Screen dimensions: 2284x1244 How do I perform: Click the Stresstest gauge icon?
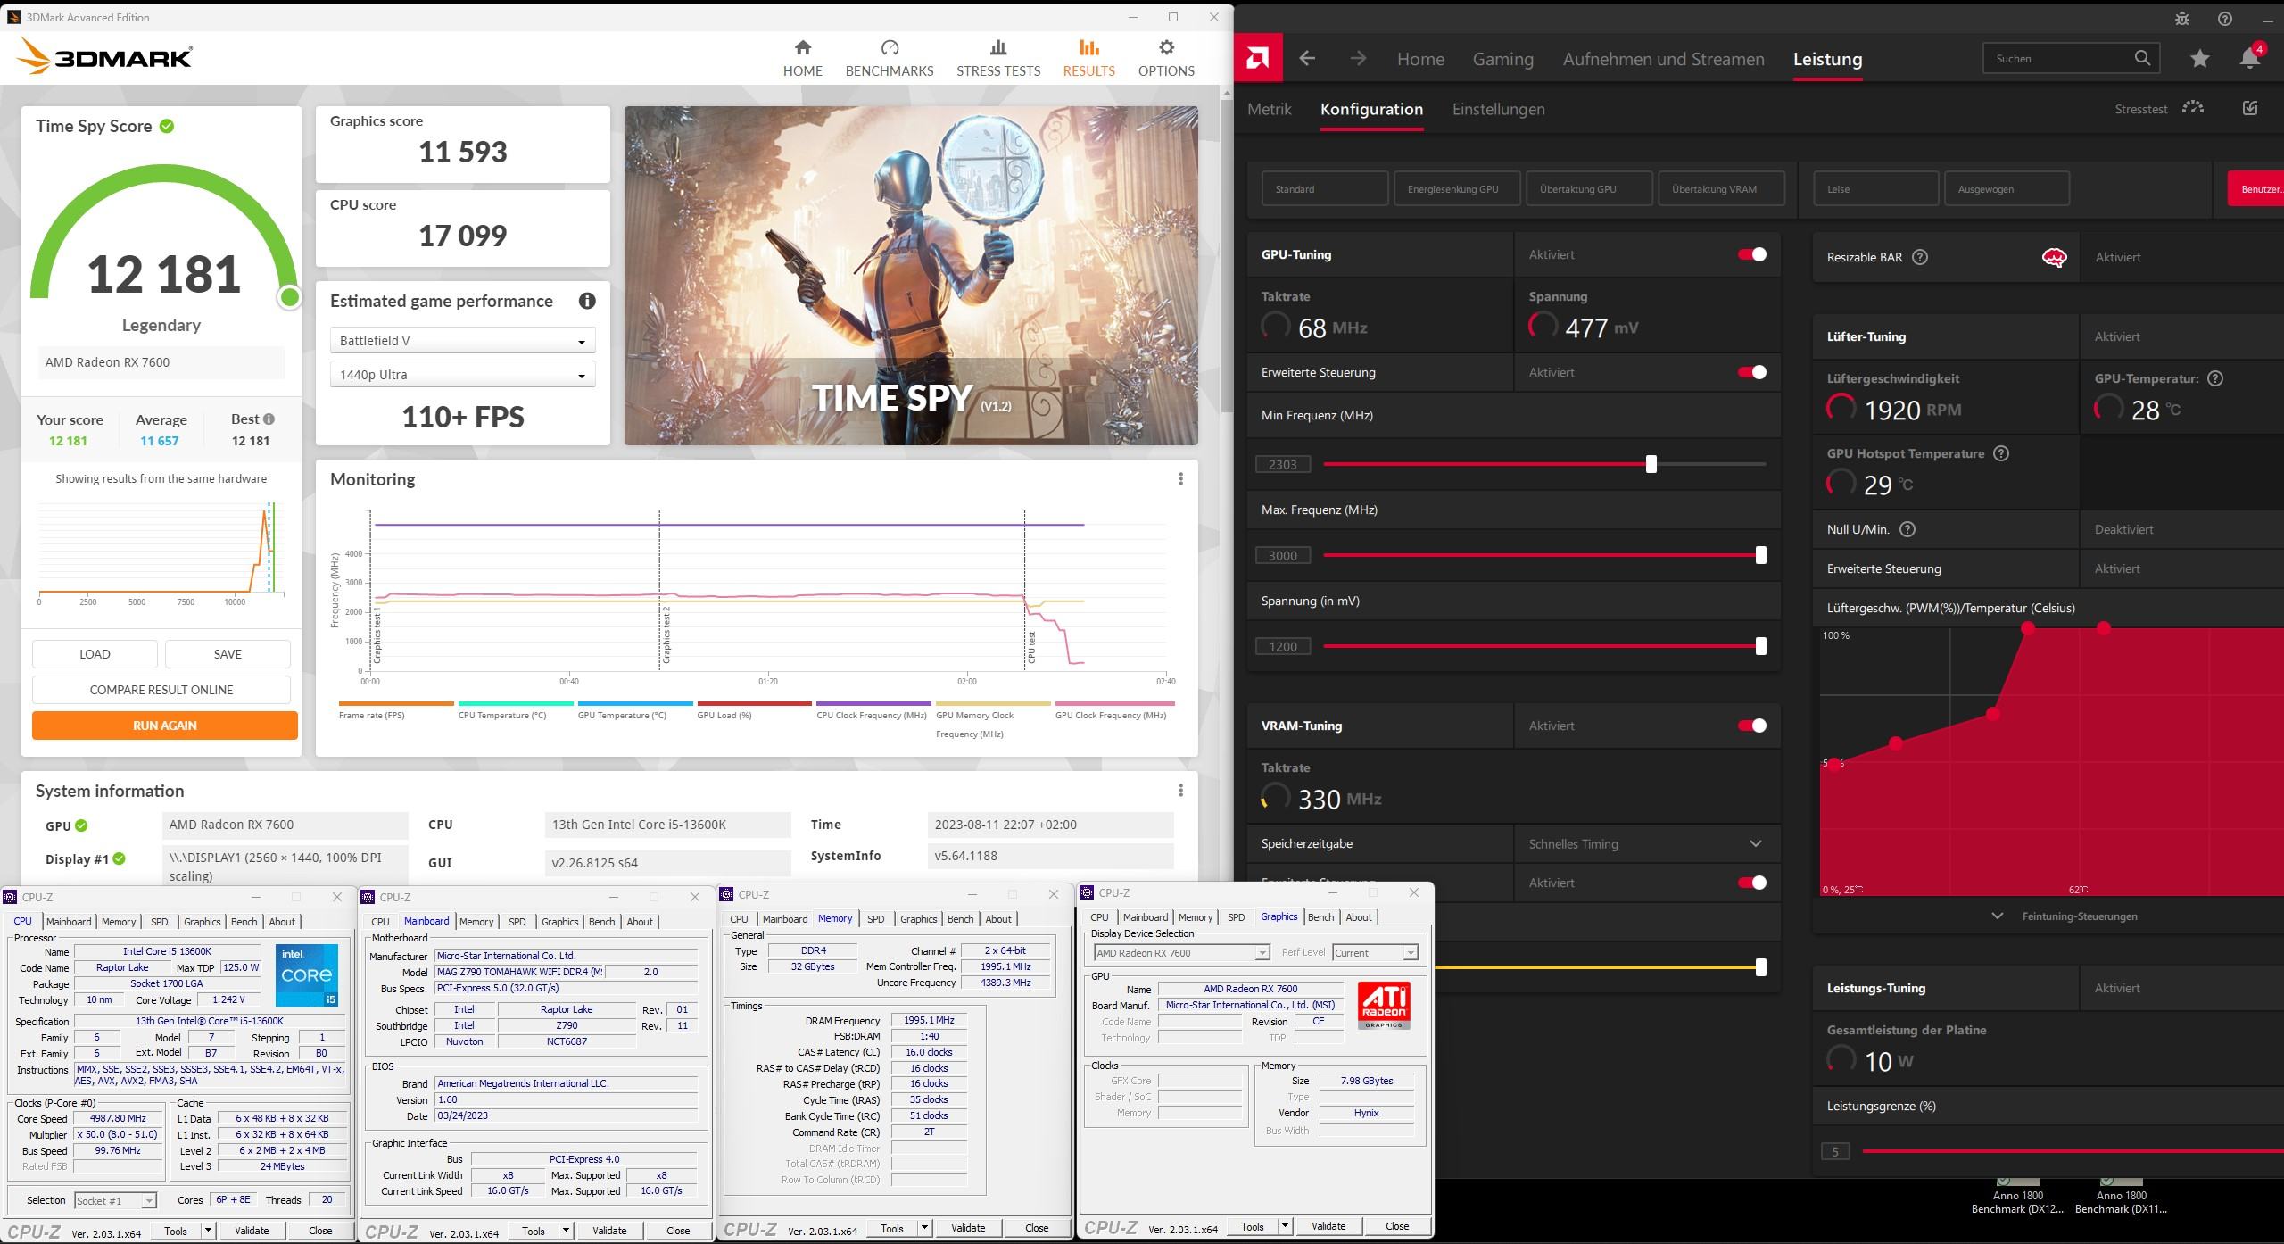click(x=2193, y=108)
